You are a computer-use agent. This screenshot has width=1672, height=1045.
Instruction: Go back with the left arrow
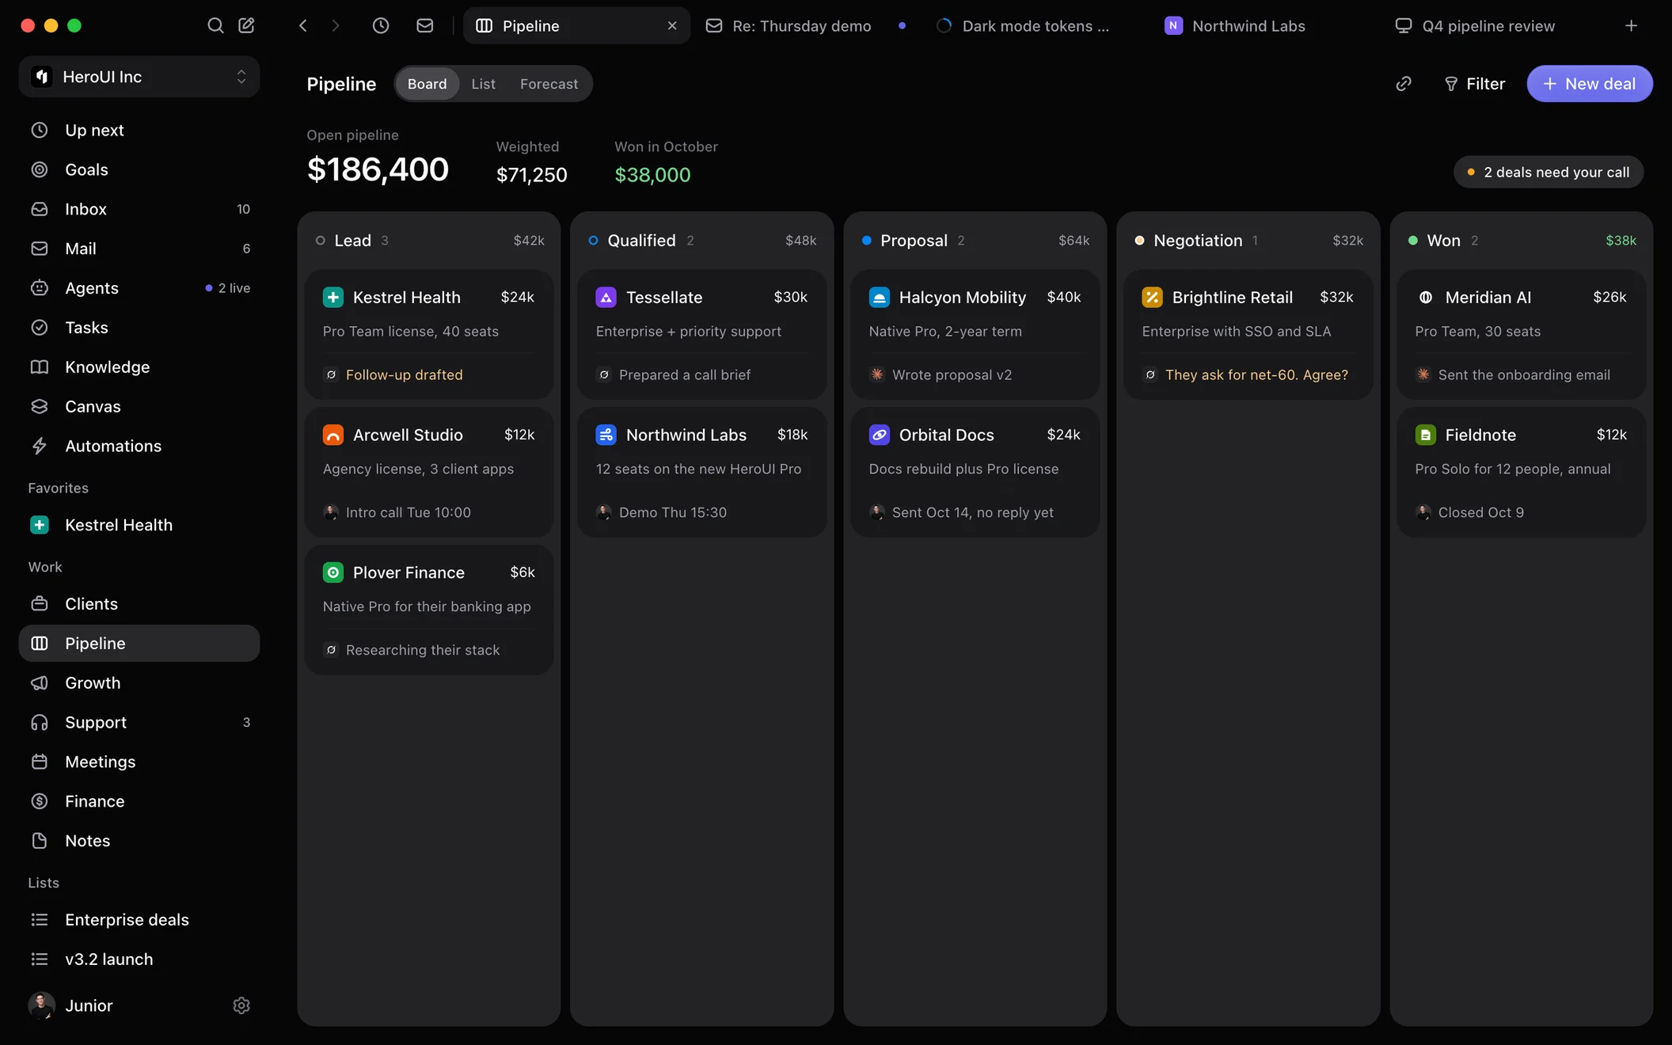point(303,25)
